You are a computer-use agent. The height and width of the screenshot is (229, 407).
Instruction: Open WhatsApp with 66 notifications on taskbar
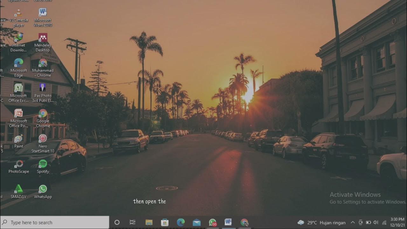pyautogui.click(x=212, y=222)
